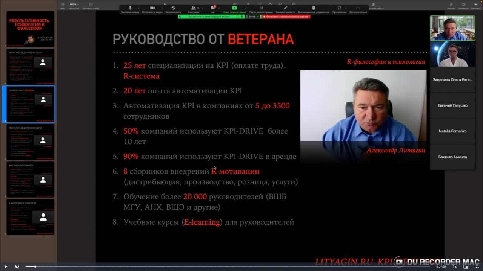Click R-философия и психология heading on slide
The height and width of the screenshot is (271, 483).
point(386,62)
